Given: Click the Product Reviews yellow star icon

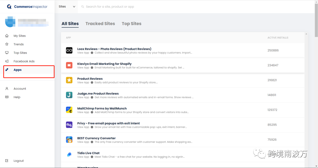Looking at the screenshot, I should coord(69,80).
